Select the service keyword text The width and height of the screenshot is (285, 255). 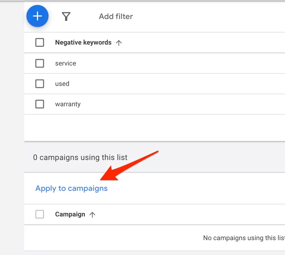pos(66,63)
